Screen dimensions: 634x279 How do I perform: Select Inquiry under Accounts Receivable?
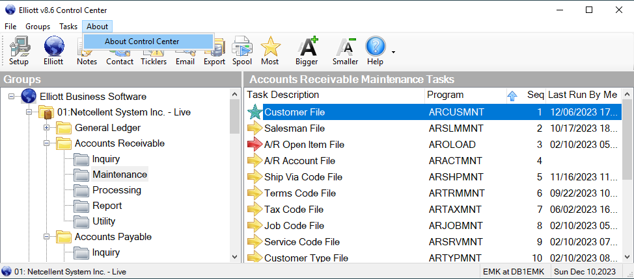coord(106,159)
